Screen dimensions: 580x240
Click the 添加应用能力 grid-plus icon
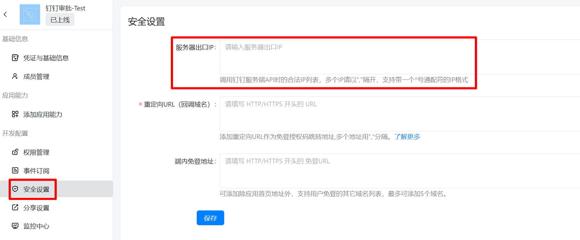(15, 114)
